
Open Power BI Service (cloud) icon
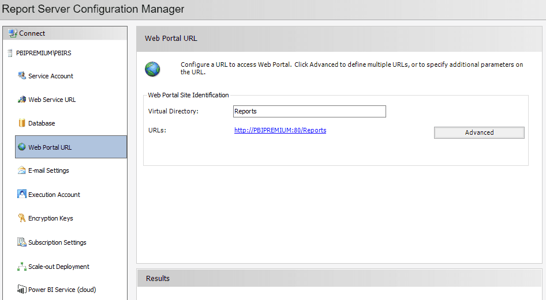coord(21,289)
